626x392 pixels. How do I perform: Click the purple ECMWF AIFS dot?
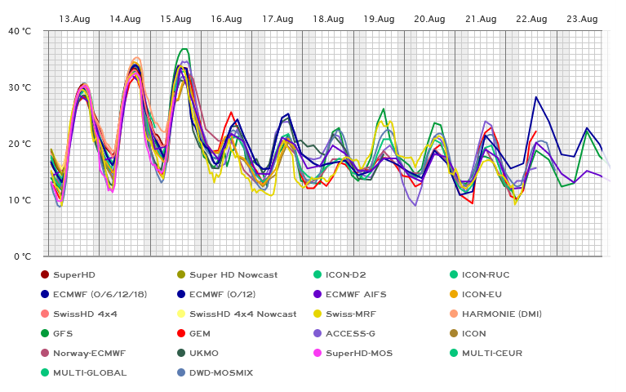click(317, 294)
